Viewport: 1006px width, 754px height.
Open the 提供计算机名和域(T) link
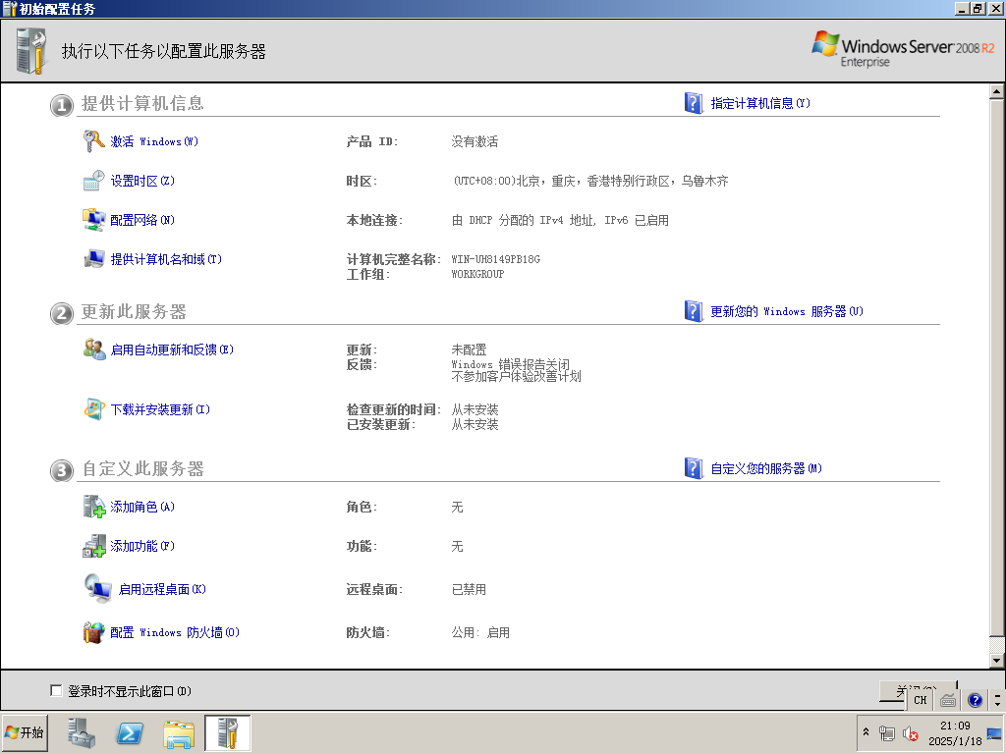(166, 259)
